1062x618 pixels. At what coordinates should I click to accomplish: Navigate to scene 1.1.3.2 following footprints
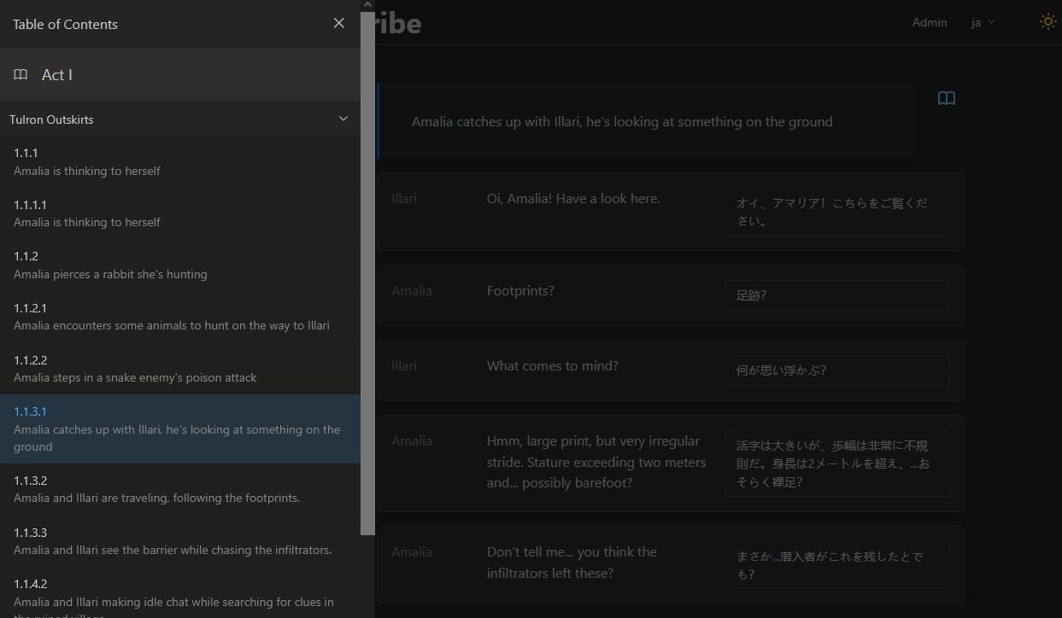point(156,489)
